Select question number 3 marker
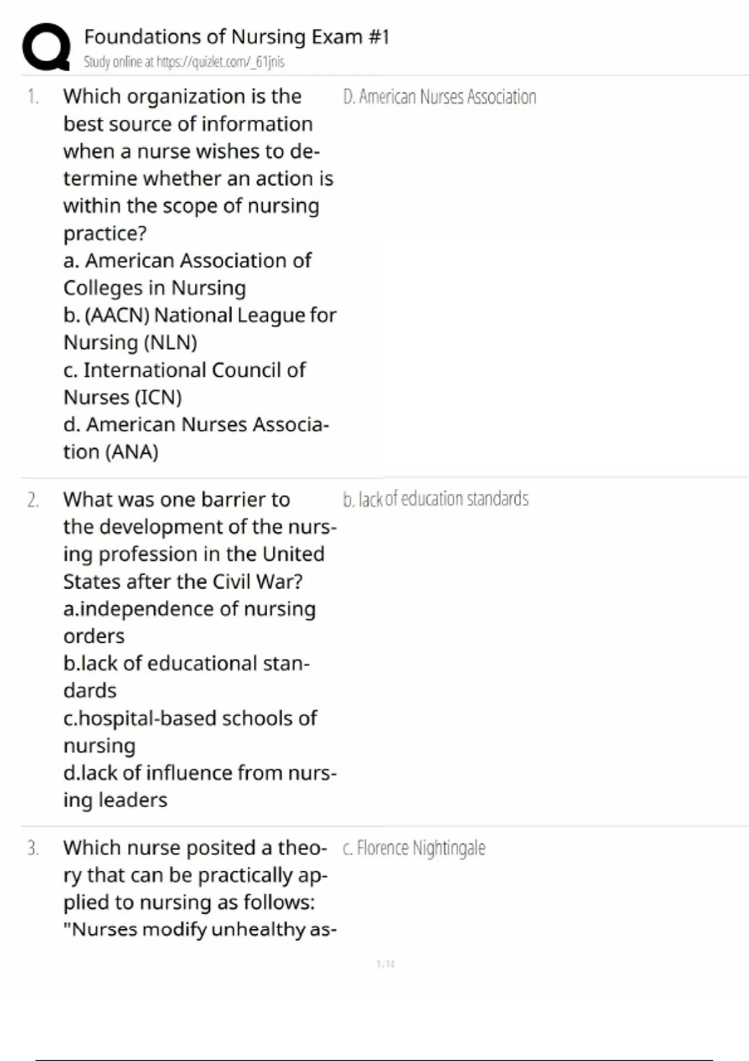 (x=32, y=848)
